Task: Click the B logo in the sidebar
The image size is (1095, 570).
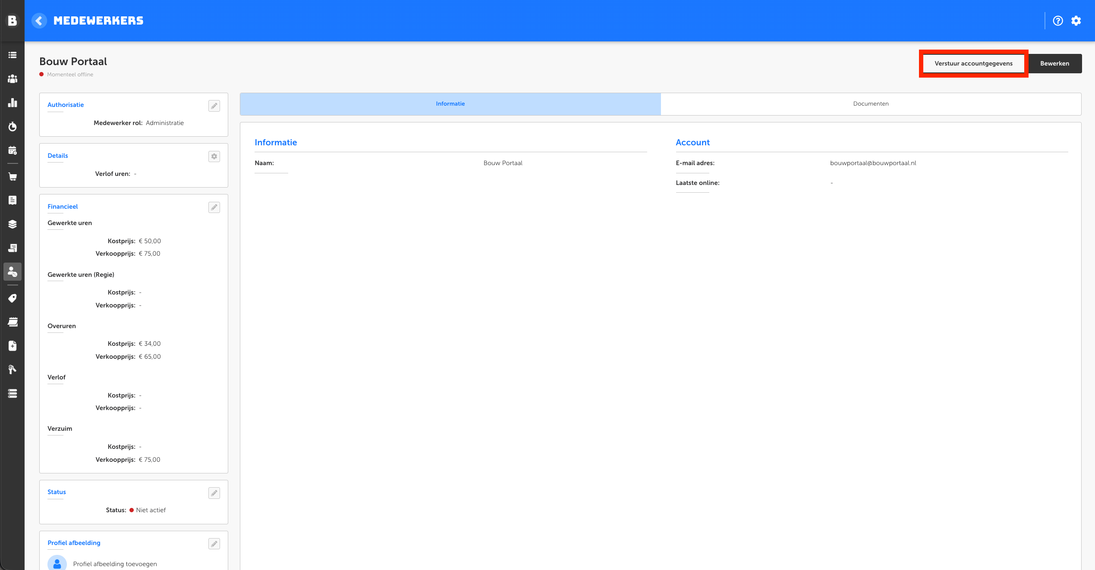Action: [13, 21]
